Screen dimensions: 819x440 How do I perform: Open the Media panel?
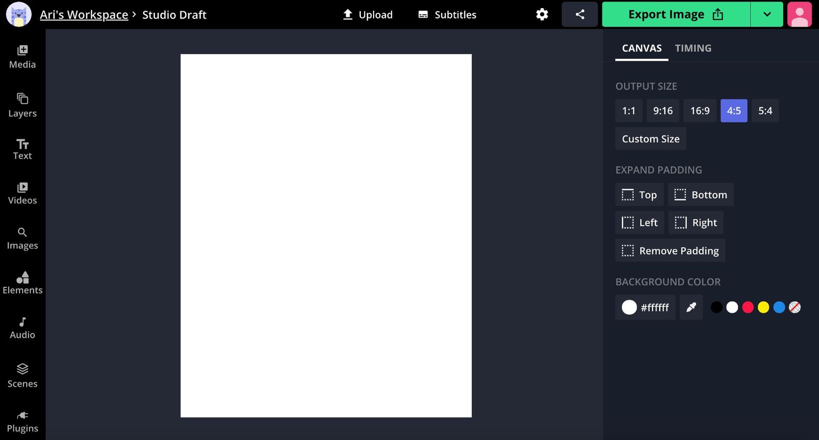pos(23,57)
